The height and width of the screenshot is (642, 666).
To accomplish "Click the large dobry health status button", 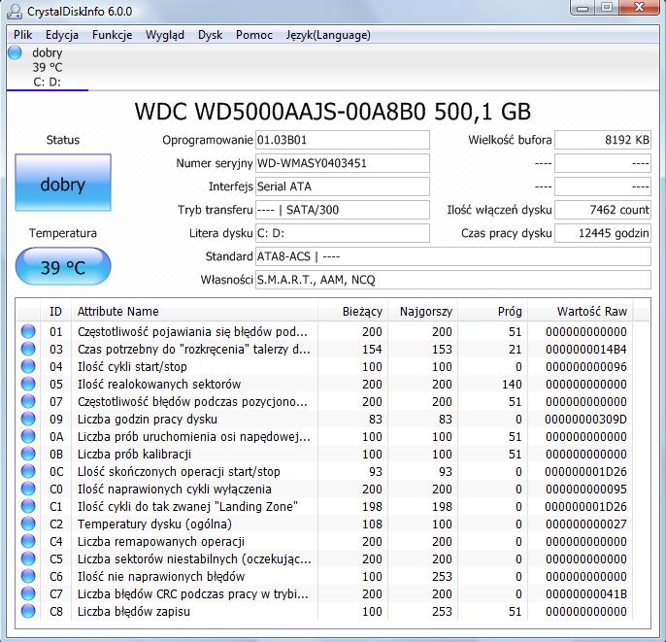I will tap(63, 183).
